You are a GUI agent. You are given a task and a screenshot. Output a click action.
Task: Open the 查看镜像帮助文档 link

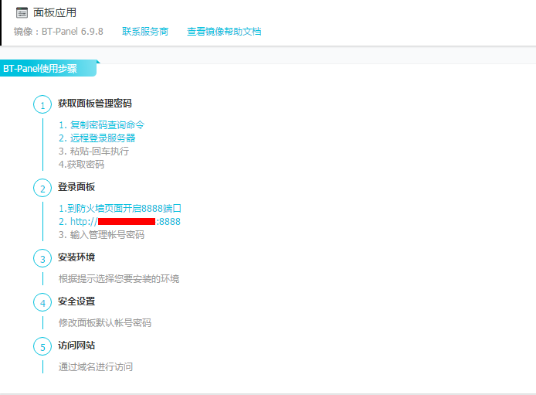[224, 32]
